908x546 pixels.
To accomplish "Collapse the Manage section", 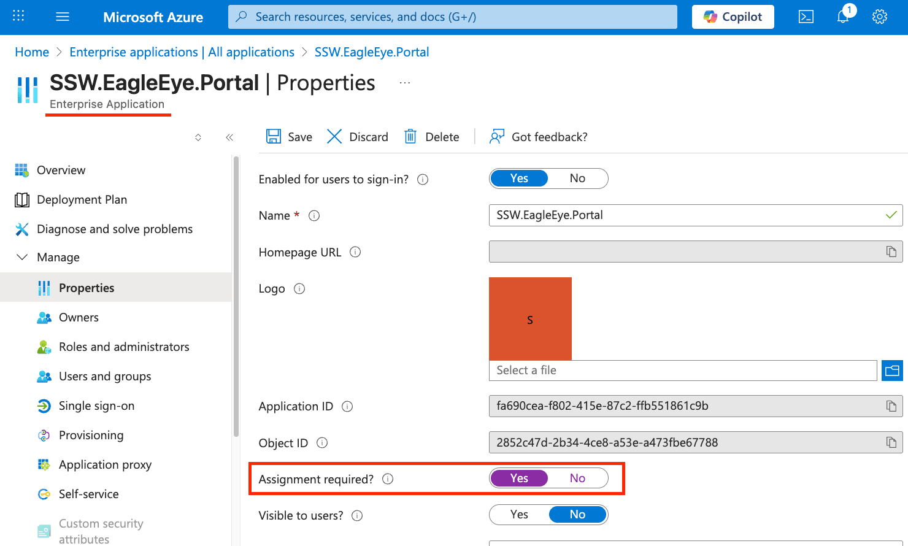I will tap(23, 257).
